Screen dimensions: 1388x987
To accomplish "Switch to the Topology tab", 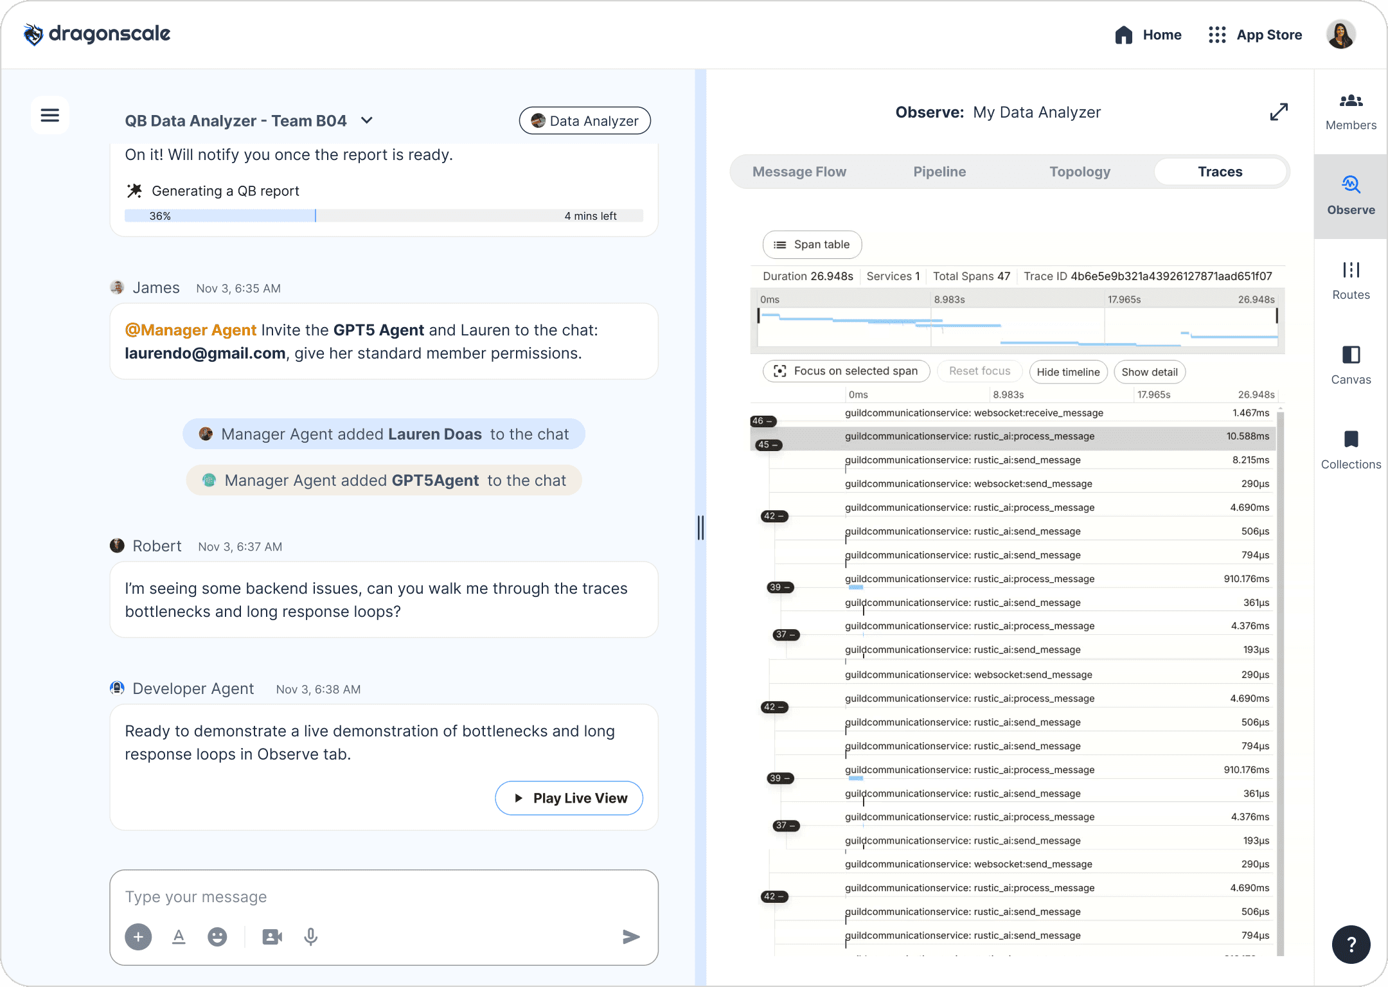I will tap(1080, 172).
